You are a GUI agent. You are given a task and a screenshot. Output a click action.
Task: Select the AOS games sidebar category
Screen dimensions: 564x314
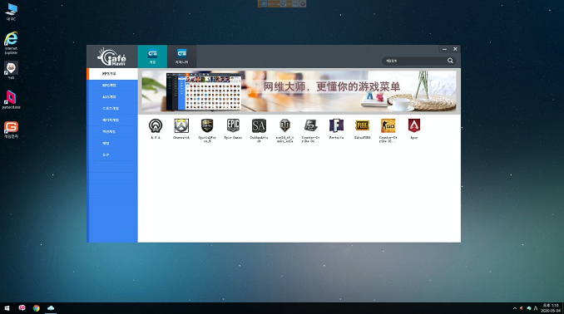coord(112,97)
